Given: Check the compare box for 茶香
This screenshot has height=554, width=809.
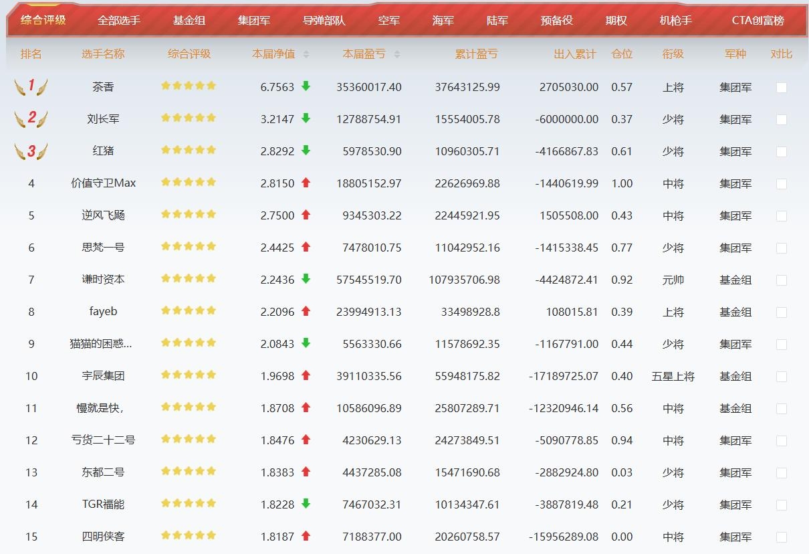Looking at the screenshot, I should 782,87.
